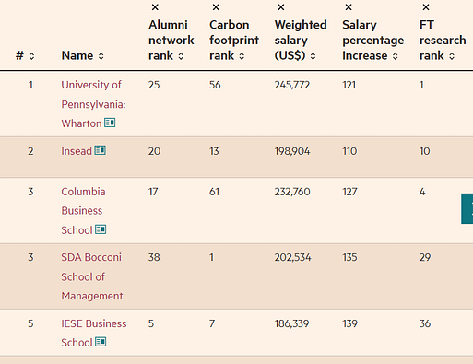This screenshot has width=473, height=364.
Task: Sort by Carbon footprint rank arrows
Action: pyautogui.click(x=242, y=56)
